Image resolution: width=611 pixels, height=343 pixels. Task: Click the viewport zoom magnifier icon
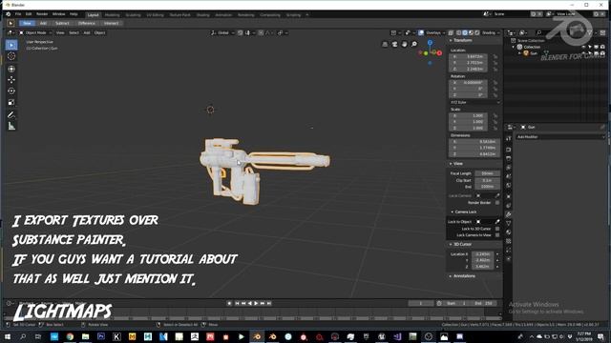tap(414, 45)
